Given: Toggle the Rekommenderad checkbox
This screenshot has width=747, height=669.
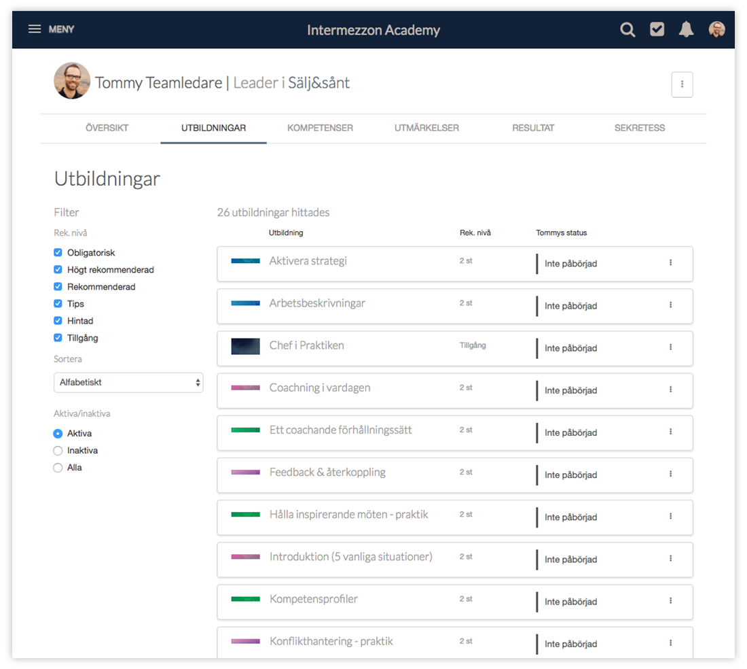Looking at the screenshot, I should [58, 287].
